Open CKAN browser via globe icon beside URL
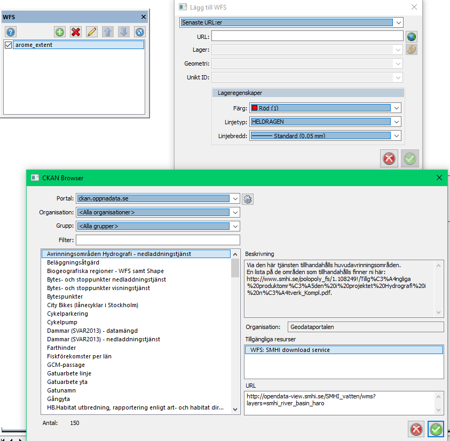 coord(411,36)
